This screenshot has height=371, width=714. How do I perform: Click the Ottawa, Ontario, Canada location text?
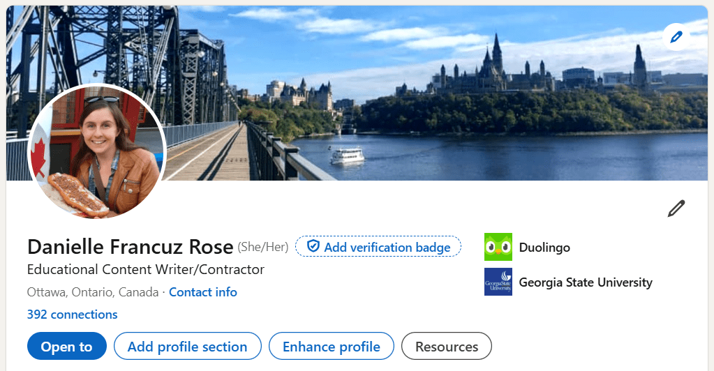tap(93, 292)
